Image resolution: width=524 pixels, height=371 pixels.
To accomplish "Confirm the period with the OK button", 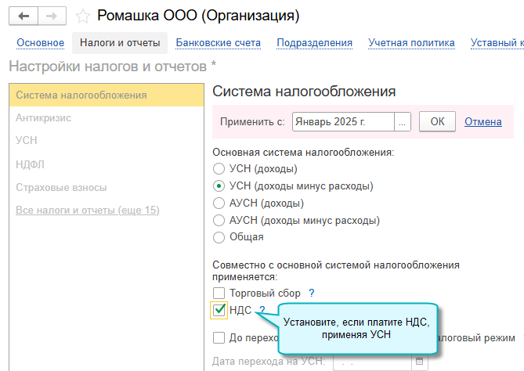I will 437,122.
